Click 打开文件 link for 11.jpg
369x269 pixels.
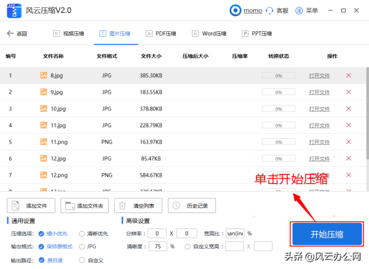tap(319, 126)
